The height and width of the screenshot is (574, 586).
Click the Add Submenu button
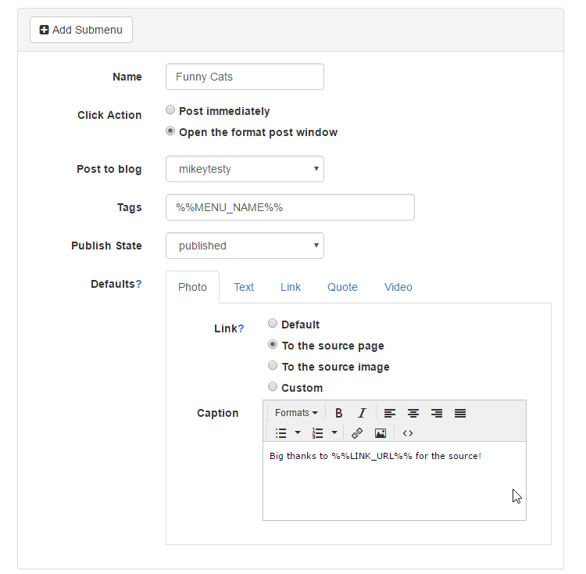click(x=81, y=30)
